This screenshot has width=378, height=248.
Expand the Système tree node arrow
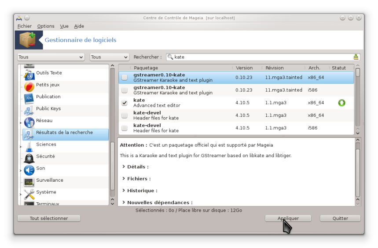point(21,194)
